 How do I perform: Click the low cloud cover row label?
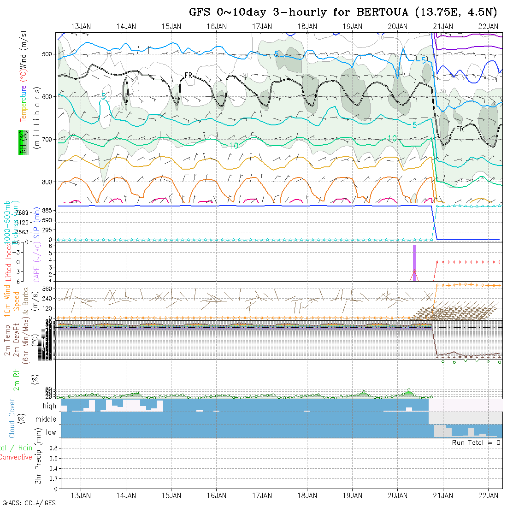pyautogui.click(x=51, y=432)
